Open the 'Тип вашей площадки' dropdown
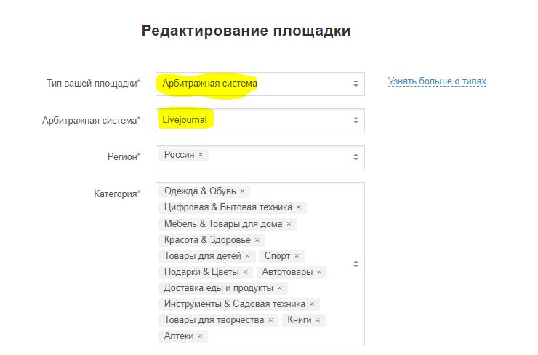538x355 pixels. [x=260, y=84]
